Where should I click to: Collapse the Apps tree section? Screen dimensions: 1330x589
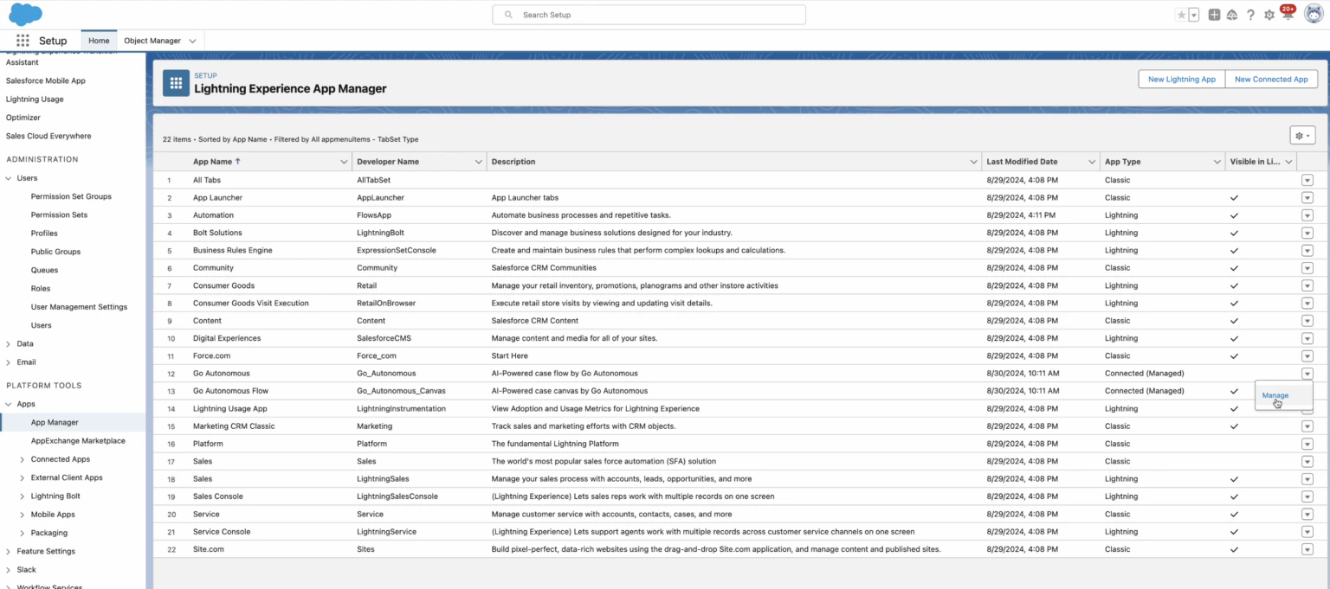(x=9, y=404)
